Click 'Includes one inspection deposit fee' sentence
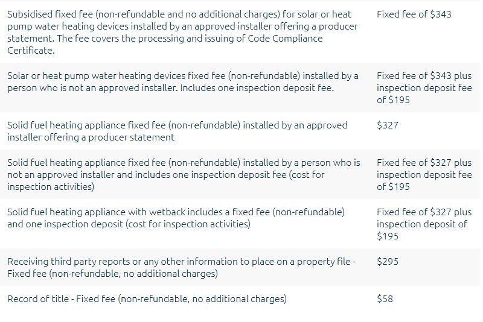The image size is (483, 322). point(257,88)
